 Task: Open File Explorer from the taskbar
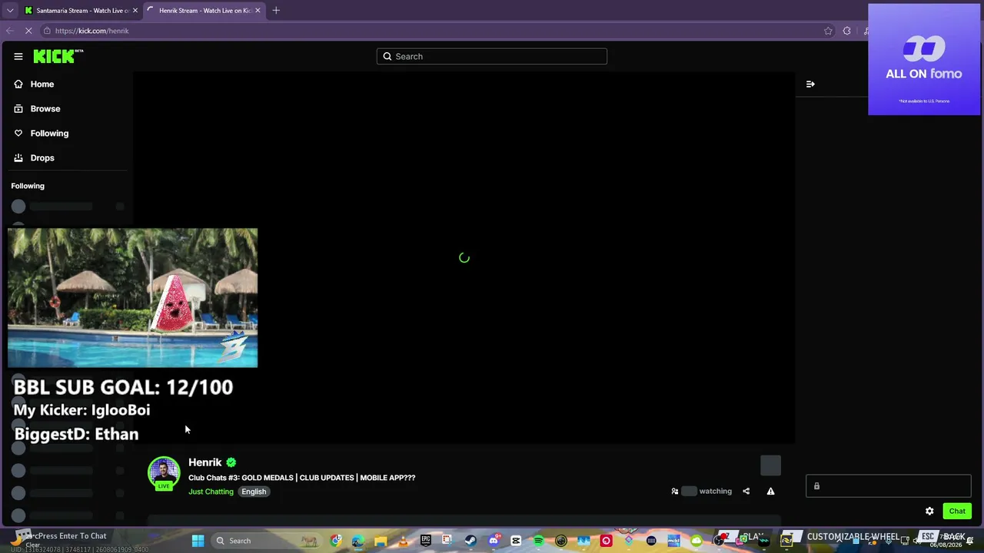point(381,541)
